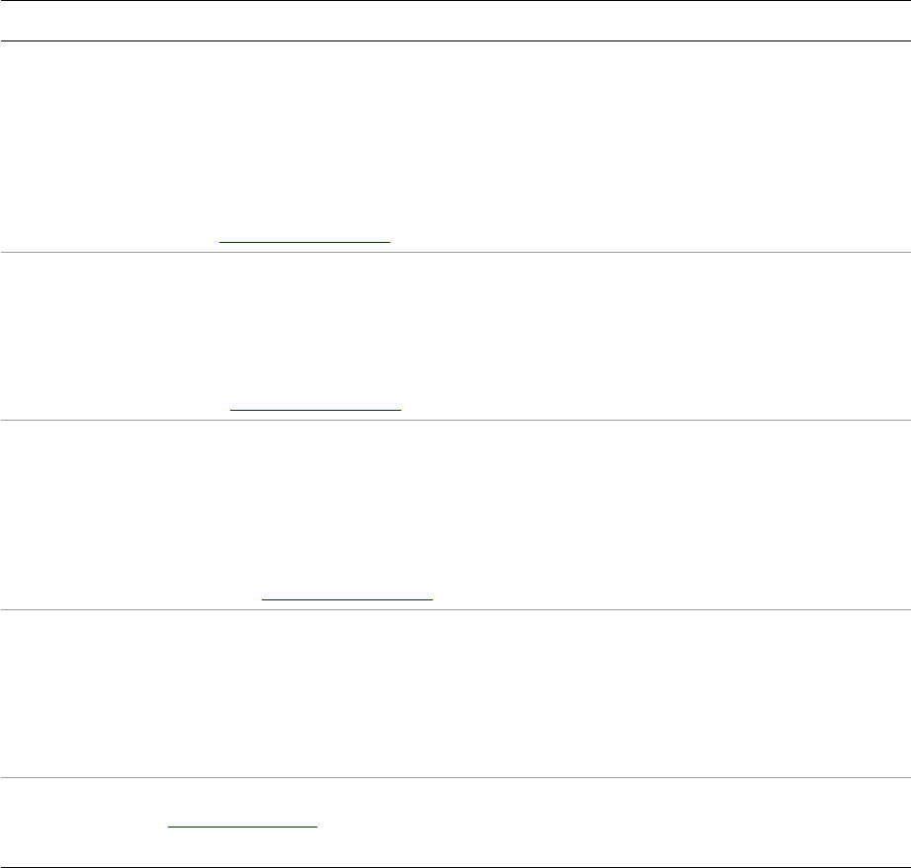Click inside the empty table header row
This screenshot has width=911, height=868.
[455, 21]
